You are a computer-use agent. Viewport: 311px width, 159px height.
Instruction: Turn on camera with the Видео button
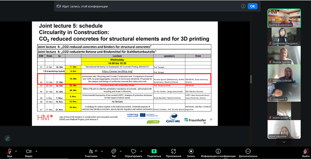click(29, 151)
